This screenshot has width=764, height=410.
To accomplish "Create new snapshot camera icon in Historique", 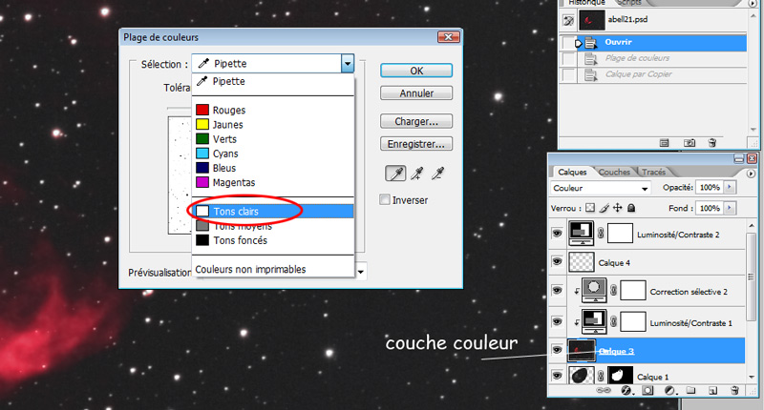I will [690, 143].
